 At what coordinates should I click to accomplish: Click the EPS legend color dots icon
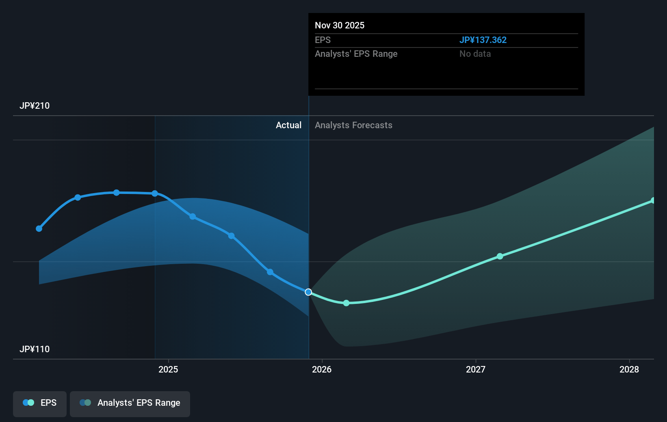28,403
